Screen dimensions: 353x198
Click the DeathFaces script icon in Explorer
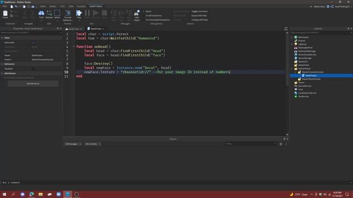click(303, 76)
